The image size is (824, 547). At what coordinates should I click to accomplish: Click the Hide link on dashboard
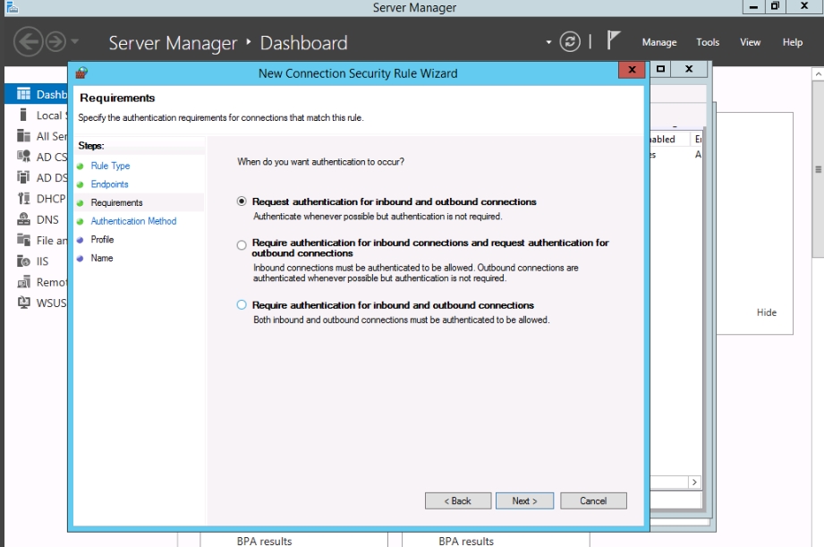click(x=767, y=312)
